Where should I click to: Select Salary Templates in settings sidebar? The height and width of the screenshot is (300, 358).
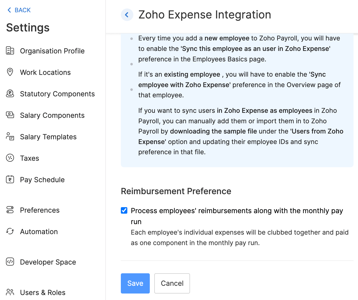(48, 137)
